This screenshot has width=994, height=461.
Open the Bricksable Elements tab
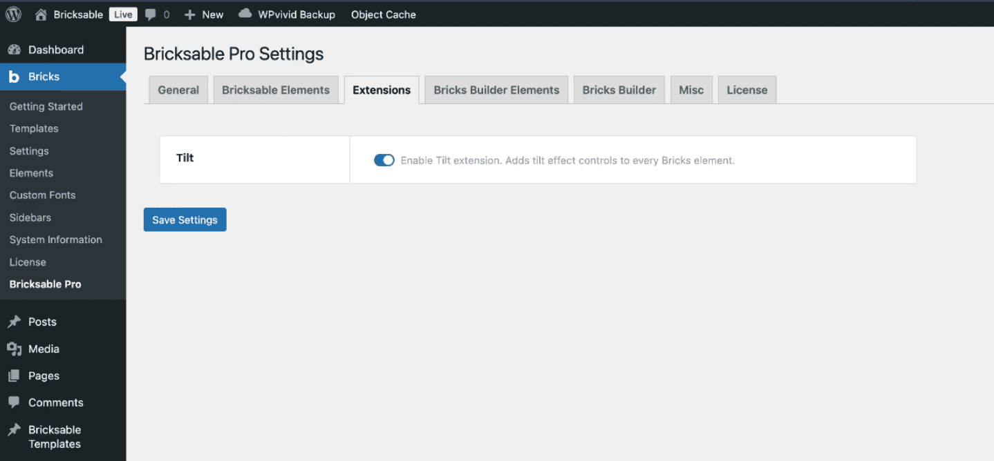(276, 90)
